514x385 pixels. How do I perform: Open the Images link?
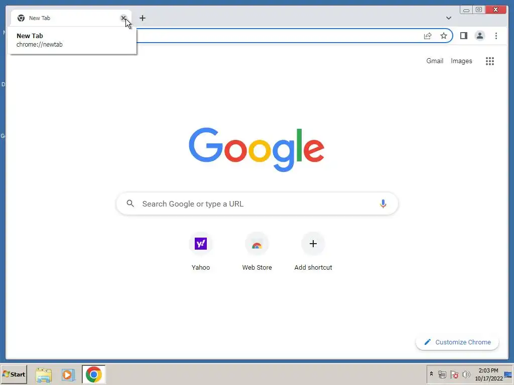click(x=461, y=61)
